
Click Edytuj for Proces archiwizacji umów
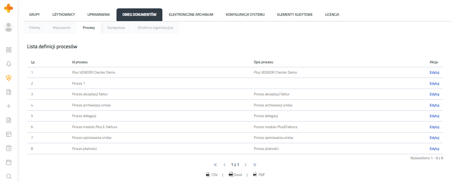point(434,105)
